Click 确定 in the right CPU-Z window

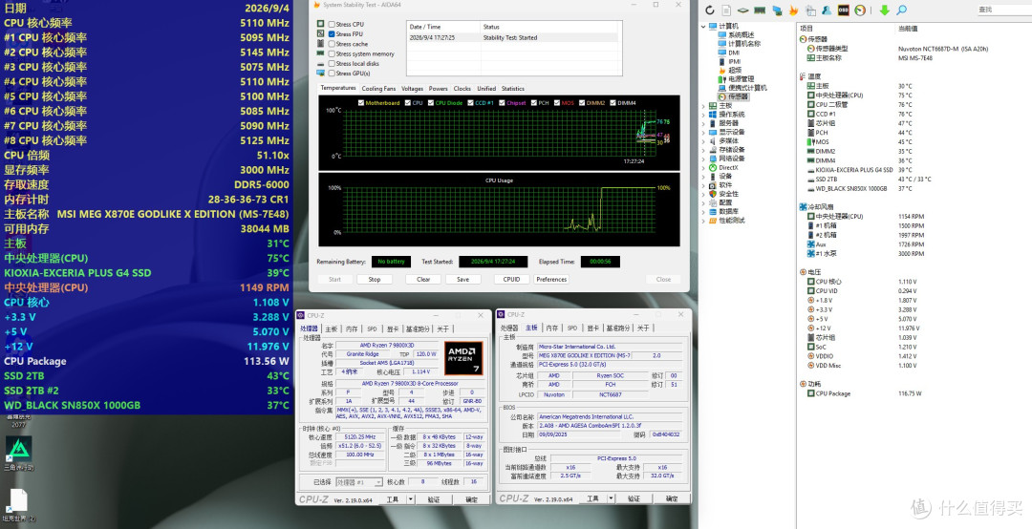click(x=672, y=498)
